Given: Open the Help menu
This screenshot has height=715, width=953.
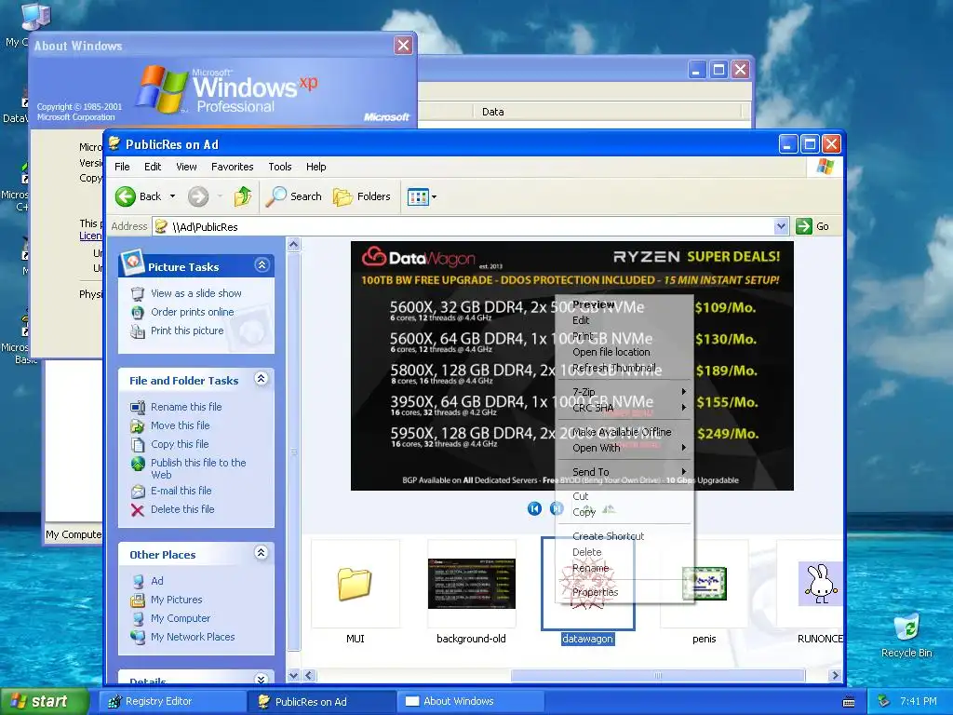Looking at the screenshot, I should coord(315,167).
